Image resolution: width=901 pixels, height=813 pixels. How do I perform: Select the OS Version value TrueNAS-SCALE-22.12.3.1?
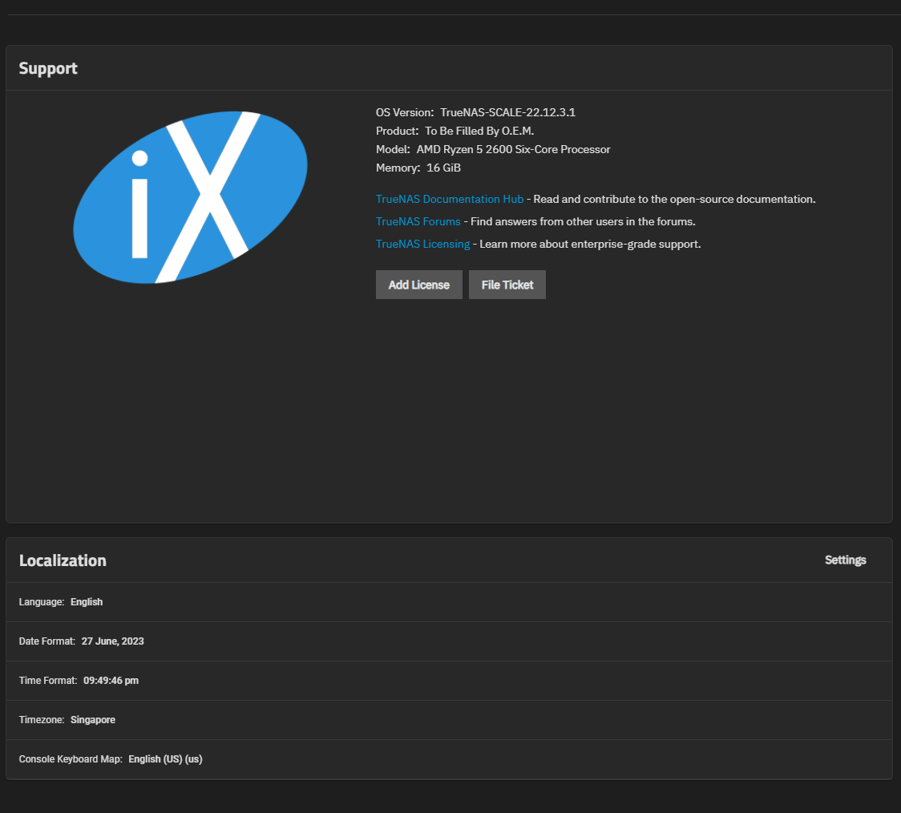[508, 112]
